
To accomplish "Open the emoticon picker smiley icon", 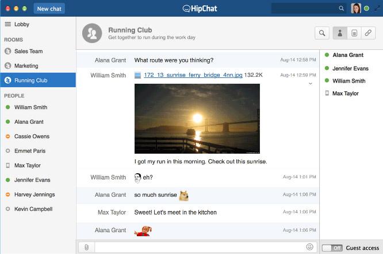I will [x=310, y=247].
